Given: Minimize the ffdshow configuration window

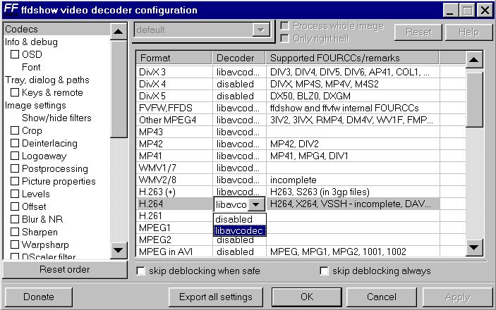Looking at the screenshot, I should [x=450, y=10].
